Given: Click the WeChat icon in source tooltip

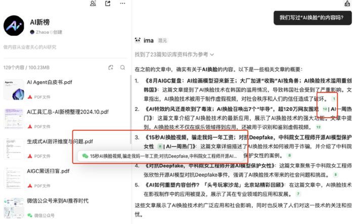Looking at the screenshot, I should [85, 156].
